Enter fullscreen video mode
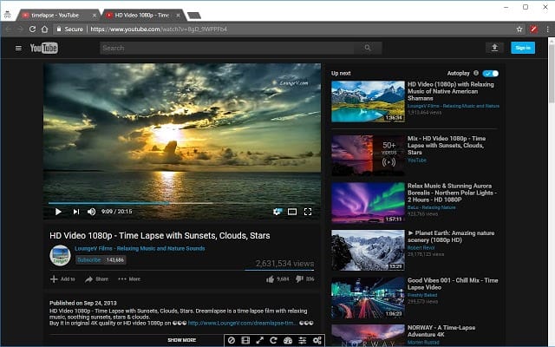Viewport: 555px width, 347px height. click(x=308, y=211)
